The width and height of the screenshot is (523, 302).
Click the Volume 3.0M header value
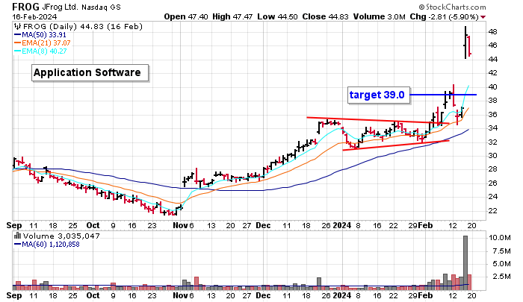pyautogui.click(x=380, y=16)
